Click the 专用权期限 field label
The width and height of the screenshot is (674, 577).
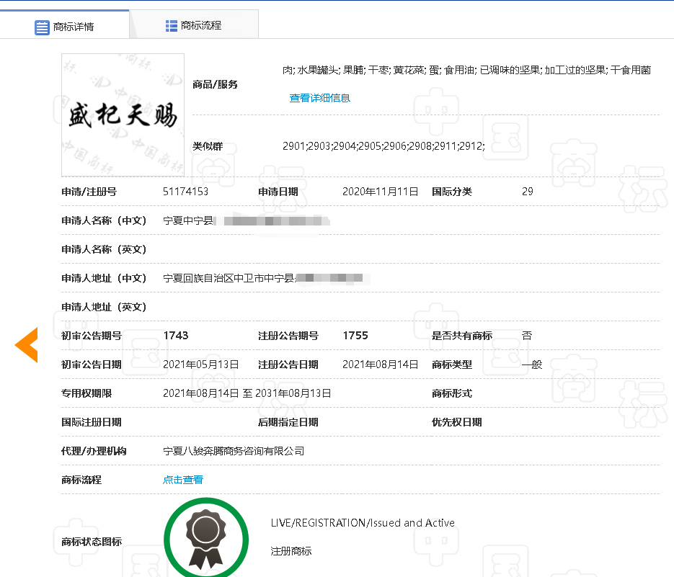click(87, 393)
